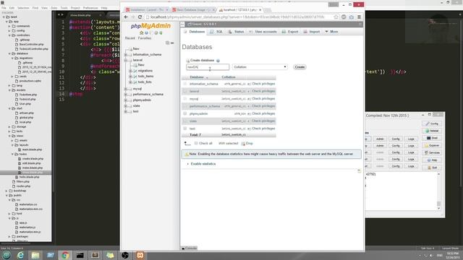The height and width of the screenshot is (260, 463).
Task: Click the Chrome address bar
Action: click(239, 17)
